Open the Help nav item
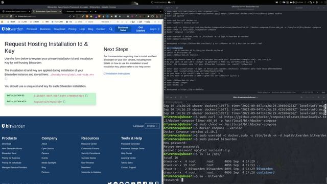The height and width of the screenshot is (184, 327). click(x=82, y=29)
